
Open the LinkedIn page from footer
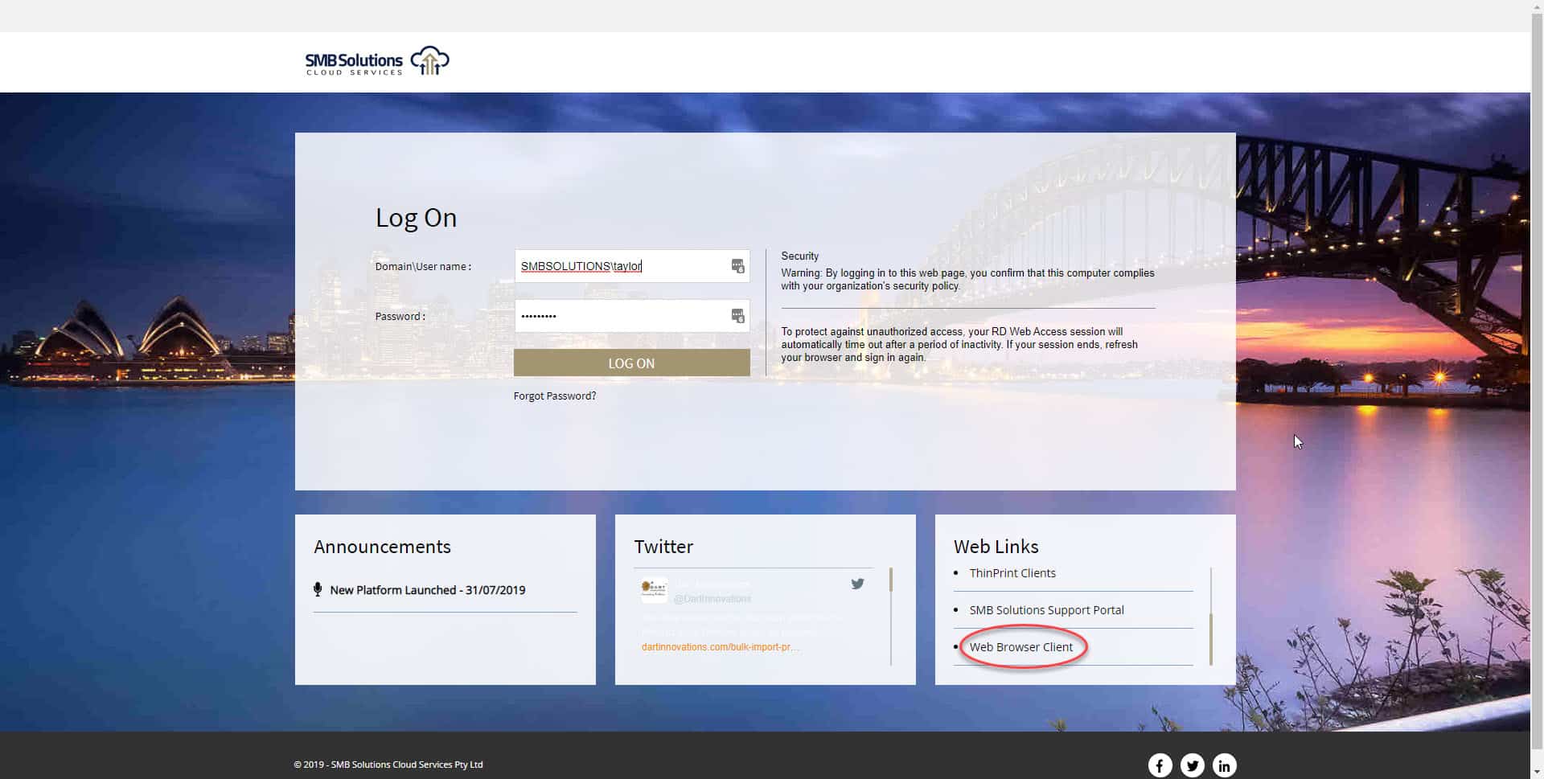click(1224, 765)
